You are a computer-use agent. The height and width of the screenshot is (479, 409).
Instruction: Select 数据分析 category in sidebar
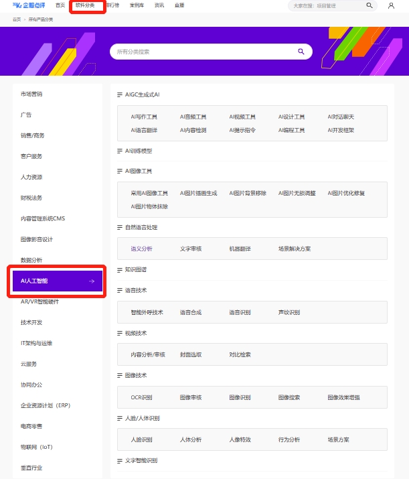(x=31, y=260)
